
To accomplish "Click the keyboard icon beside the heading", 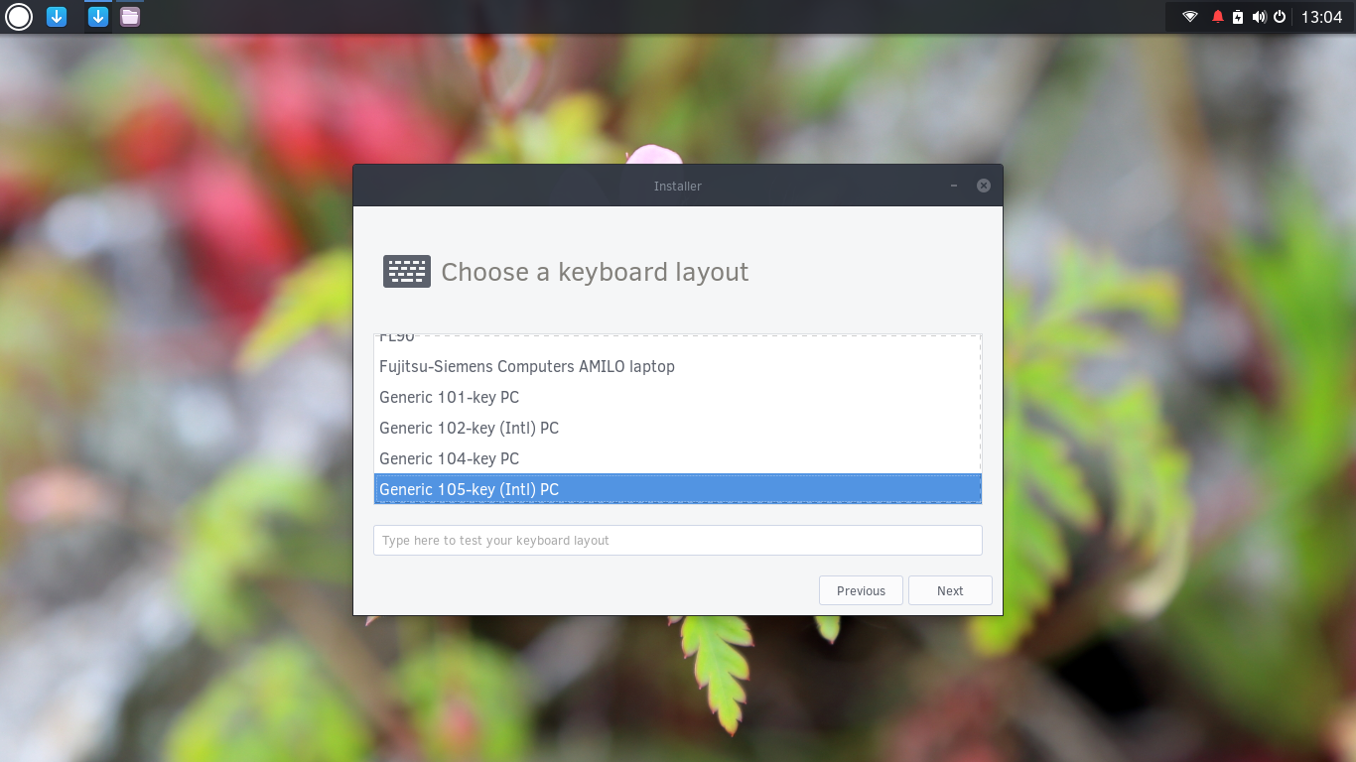I will point(407,272).
